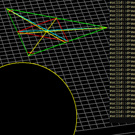Screen dimensions: 135x135
Task: Select the last euclid::draw log line
Action: (122, 116)
